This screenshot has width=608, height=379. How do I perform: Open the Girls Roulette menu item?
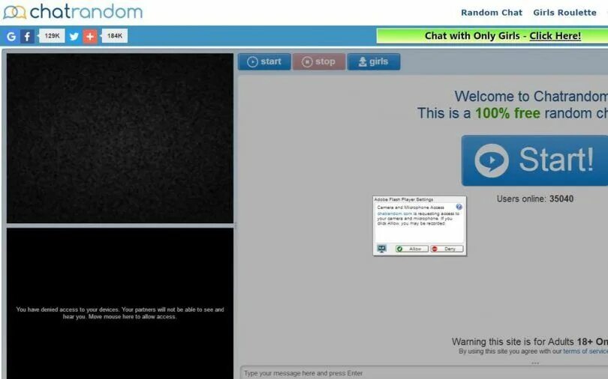pos(564,13)
